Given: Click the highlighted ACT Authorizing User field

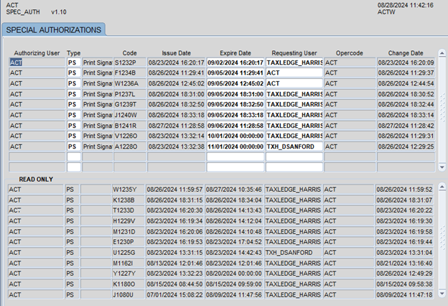Looking at the screenshot, I should [35, 62].
